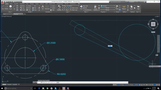
Task: Click the Rotate tool
Action: tap(29, 6)
